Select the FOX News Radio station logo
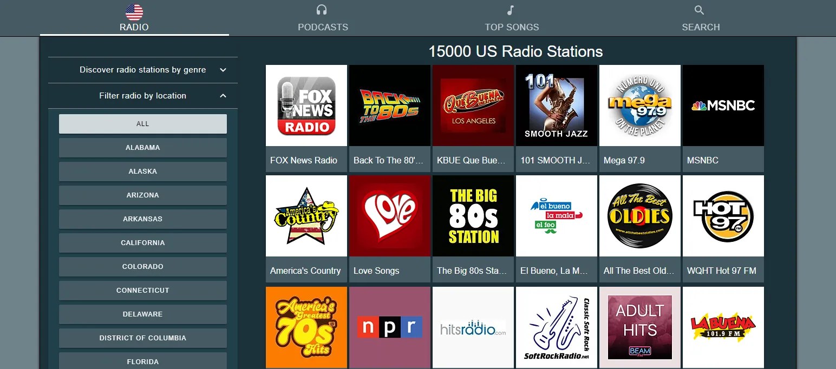This screenshot has height=369, width=836. coord(306,106)
